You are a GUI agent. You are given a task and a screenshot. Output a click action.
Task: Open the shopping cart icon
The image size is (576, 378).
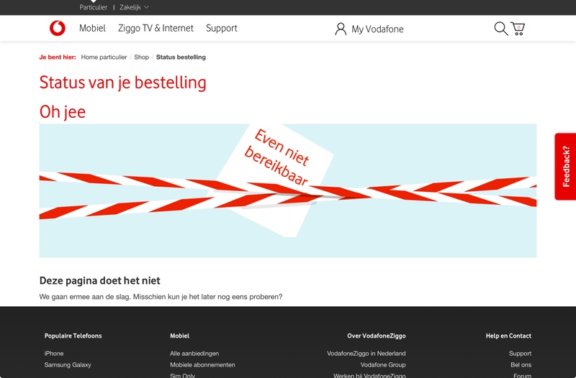click(x=518, y=29)
